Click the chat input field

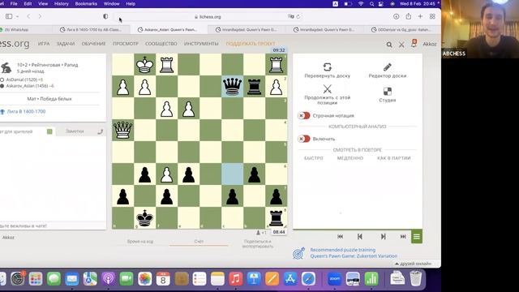pos(53,225)
